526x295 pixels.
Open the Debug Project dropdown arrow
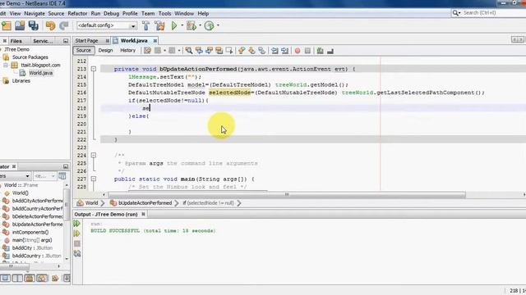point(201,25)
